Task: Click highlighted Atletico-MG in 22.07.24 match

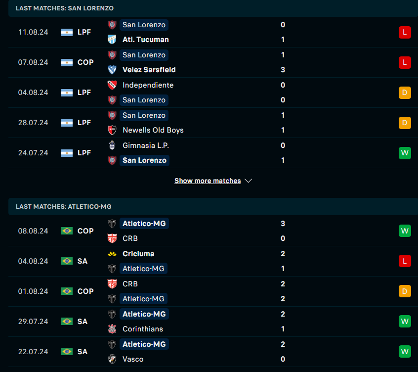Action: [x=144, y=344]
